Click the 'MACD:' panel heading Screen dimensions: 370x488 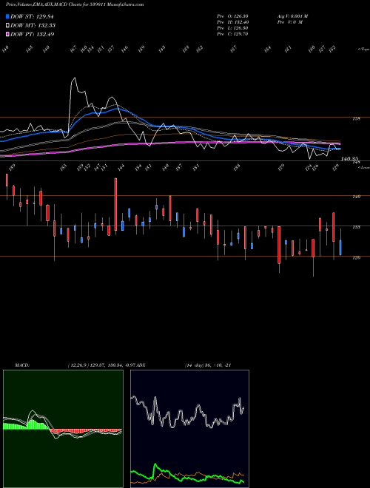22,365
